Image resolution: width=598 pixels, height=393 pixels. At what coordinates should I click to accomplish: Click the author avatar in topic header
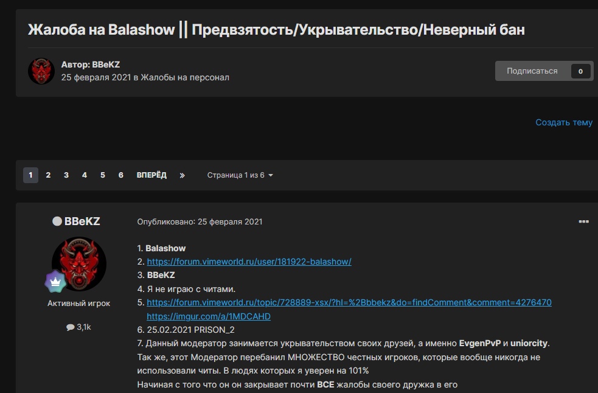tap(41, 71)
